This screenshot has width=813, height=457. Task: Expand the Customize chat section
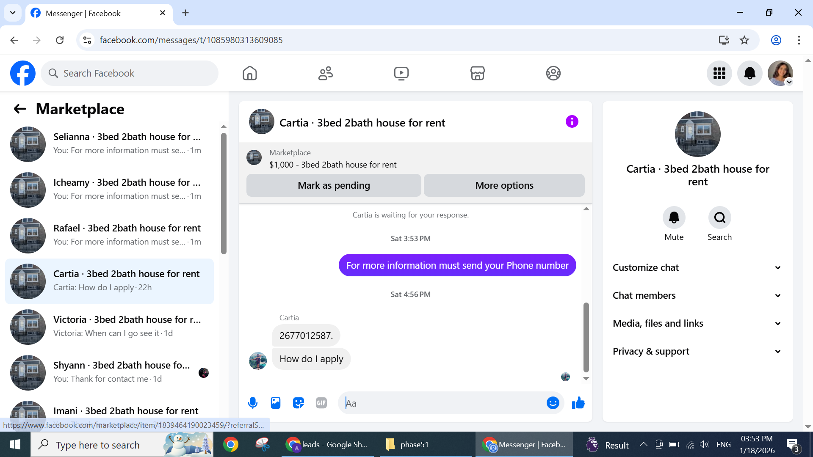[x=697, y=267]
